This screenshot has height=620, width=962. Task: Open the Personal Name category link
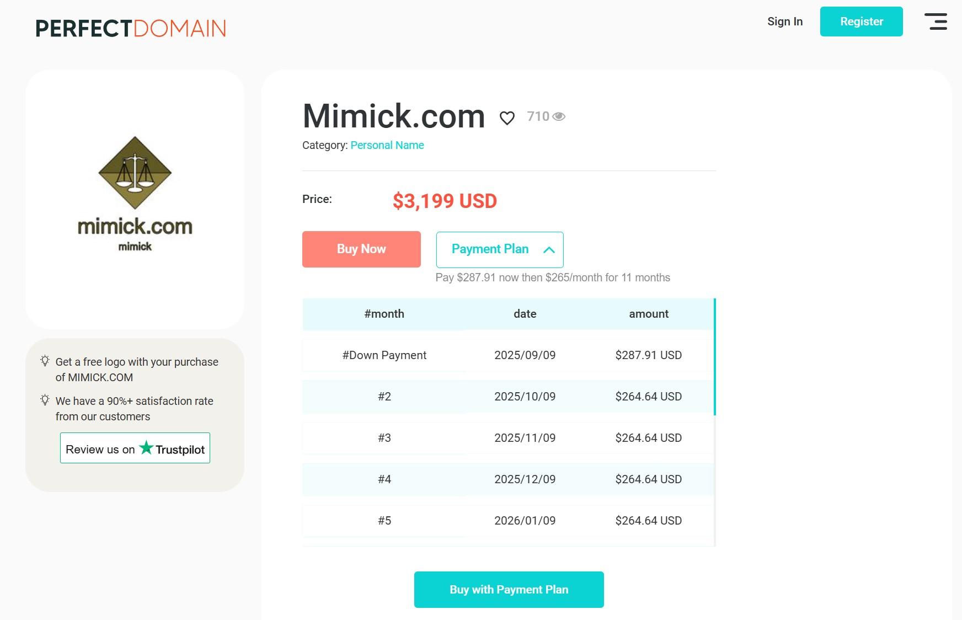click(387, 145)
